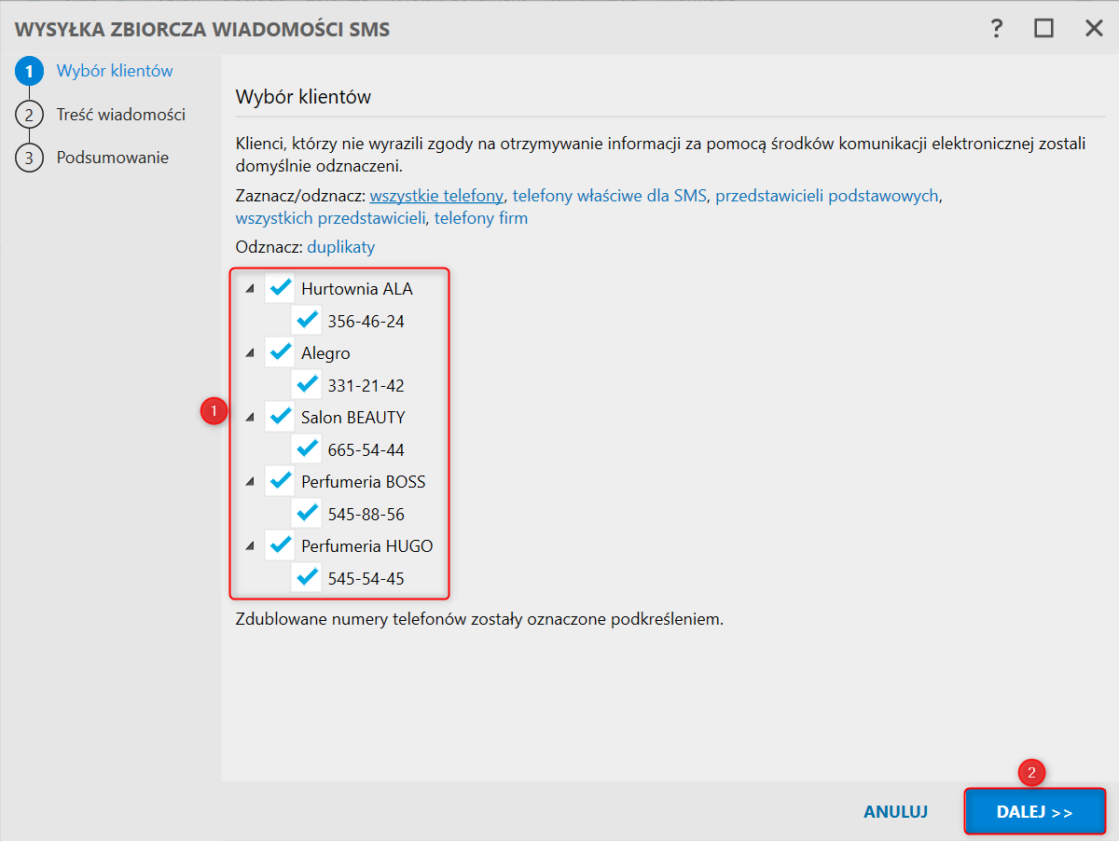Click the 'wszystkie telefony' link
Screen dimensions: 1119x841
coord(436,196)
